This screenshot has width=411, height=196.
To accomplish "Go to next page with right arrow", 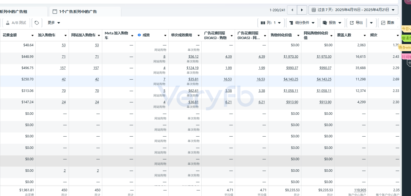I will [x=302, y=10].
